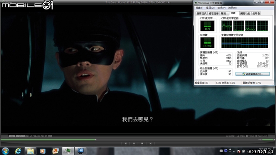The image size is (276, 155).
Task: Open Windows Explorer folder from taskbar
Action: coord(30,151)
